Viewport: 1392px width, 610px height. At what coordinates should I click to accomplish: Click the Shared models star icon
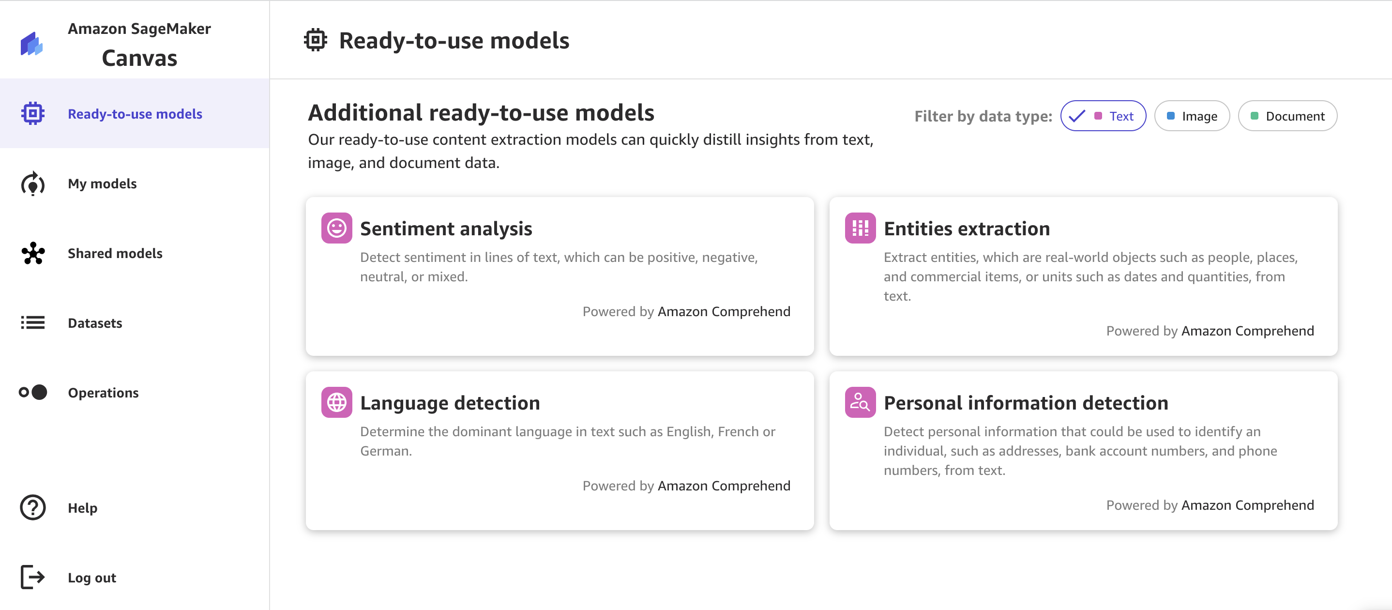(34, 253)
